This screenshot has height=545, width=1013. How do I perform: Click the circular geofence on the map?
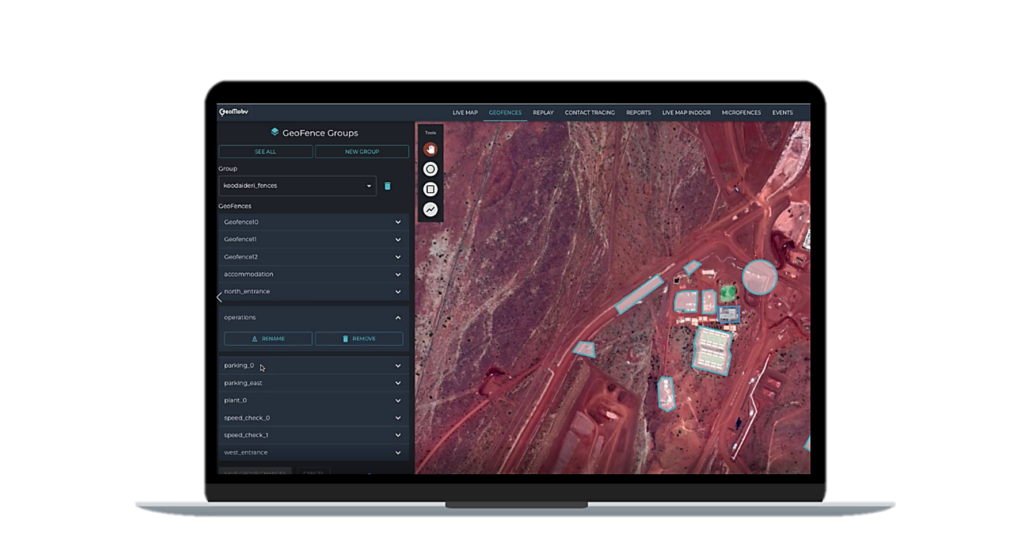click(x=759, y=277)
